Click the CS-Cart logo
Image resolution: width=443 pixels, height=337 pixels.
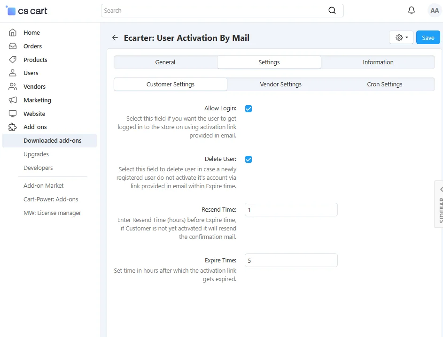coord(27,11)
